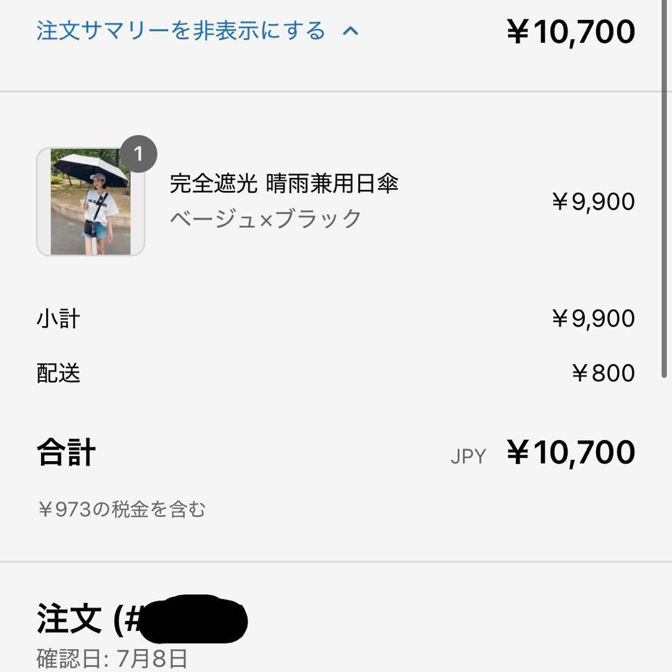Click the ¥10,700 total in the header
The image size is (672, 672).
click(571, 32)
